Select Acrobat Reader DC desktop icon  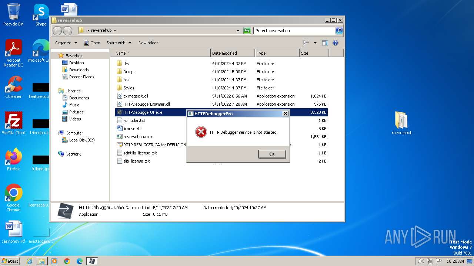[13, 53]
